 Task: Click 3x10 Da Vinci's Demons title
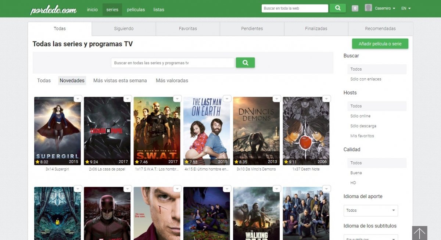coord(256,169)
